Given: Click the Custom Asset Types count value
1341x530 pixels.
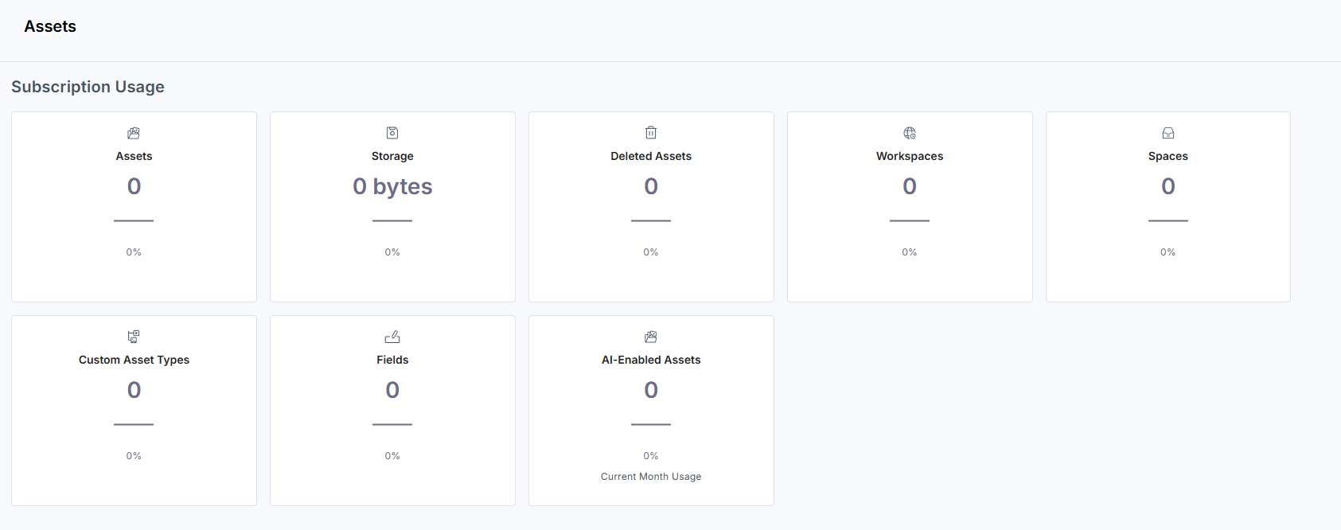Looking at the screenshot, I should click(134, 390).
